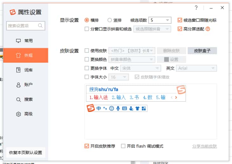Enable 开启 flash 调试模式 checkbox
The image size is (232, 164).
click(x=123, y=146)
